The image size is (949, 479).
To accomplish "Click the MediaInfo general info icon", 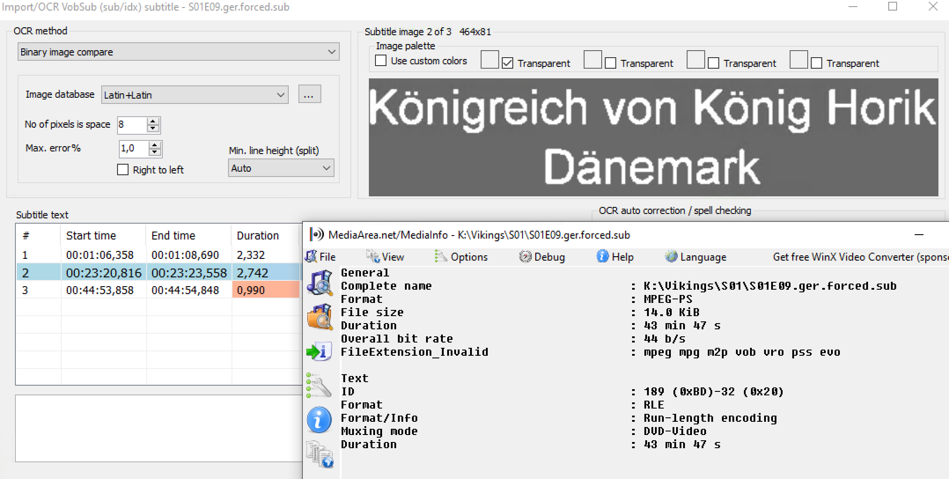I will (x=320, y=282).
